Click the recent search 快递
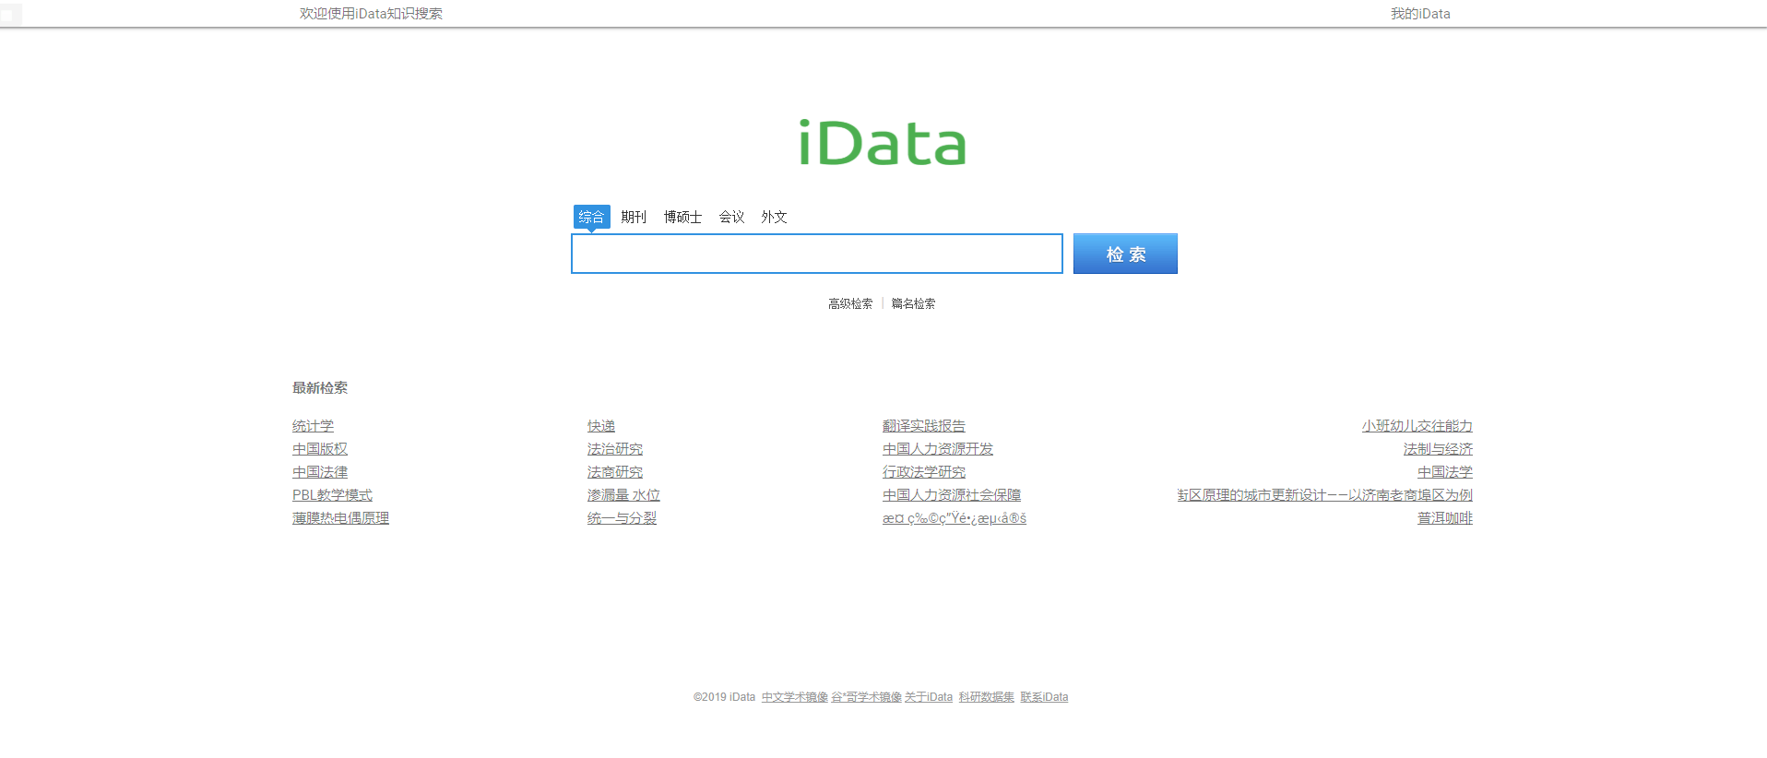This screenshot has width=1767, height=758. click(600, 426)
